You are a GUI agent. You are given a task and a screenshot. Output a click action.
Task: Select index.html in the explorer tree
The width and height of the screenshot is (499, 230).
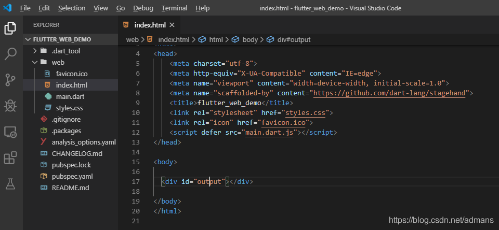click(70, 85)
